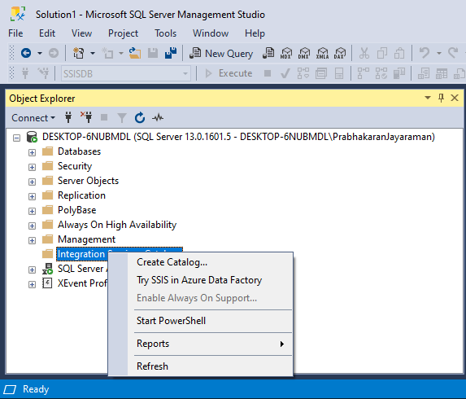Image resolution: width=466 pixels, height=399 pixels.
Task: Expand the Security folder
Action: click(32, 167)
